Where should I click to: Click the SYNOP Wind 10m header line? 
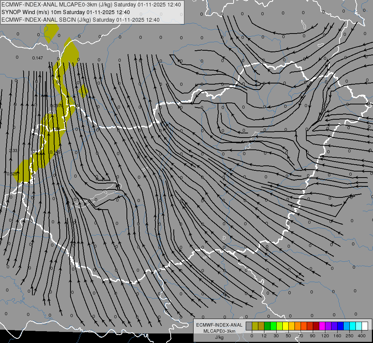tap(66, 12)
